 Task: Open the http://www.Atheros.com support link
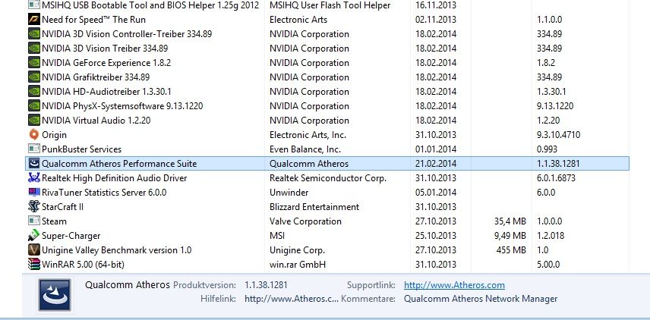tap(454, 285)
